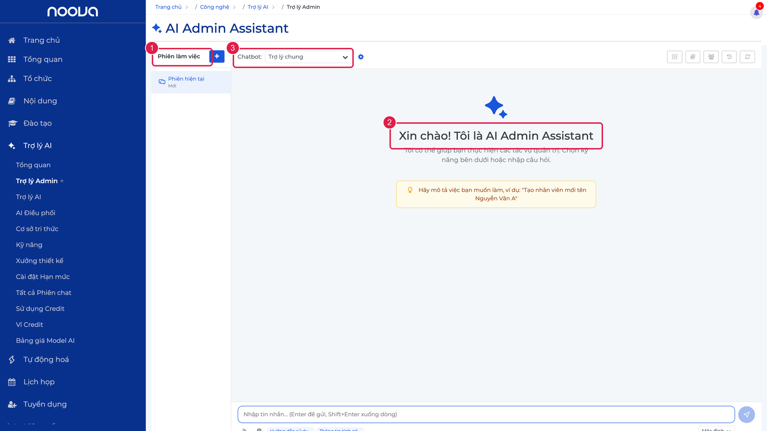Open the history toolbar button
Viewport: 767px width, 431px height.
(x=729, y=57)
